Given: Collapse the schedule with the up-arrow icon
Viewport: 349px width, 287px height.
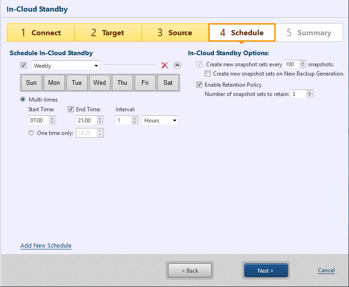Looking at the screenshot, I should coord(177,65).
